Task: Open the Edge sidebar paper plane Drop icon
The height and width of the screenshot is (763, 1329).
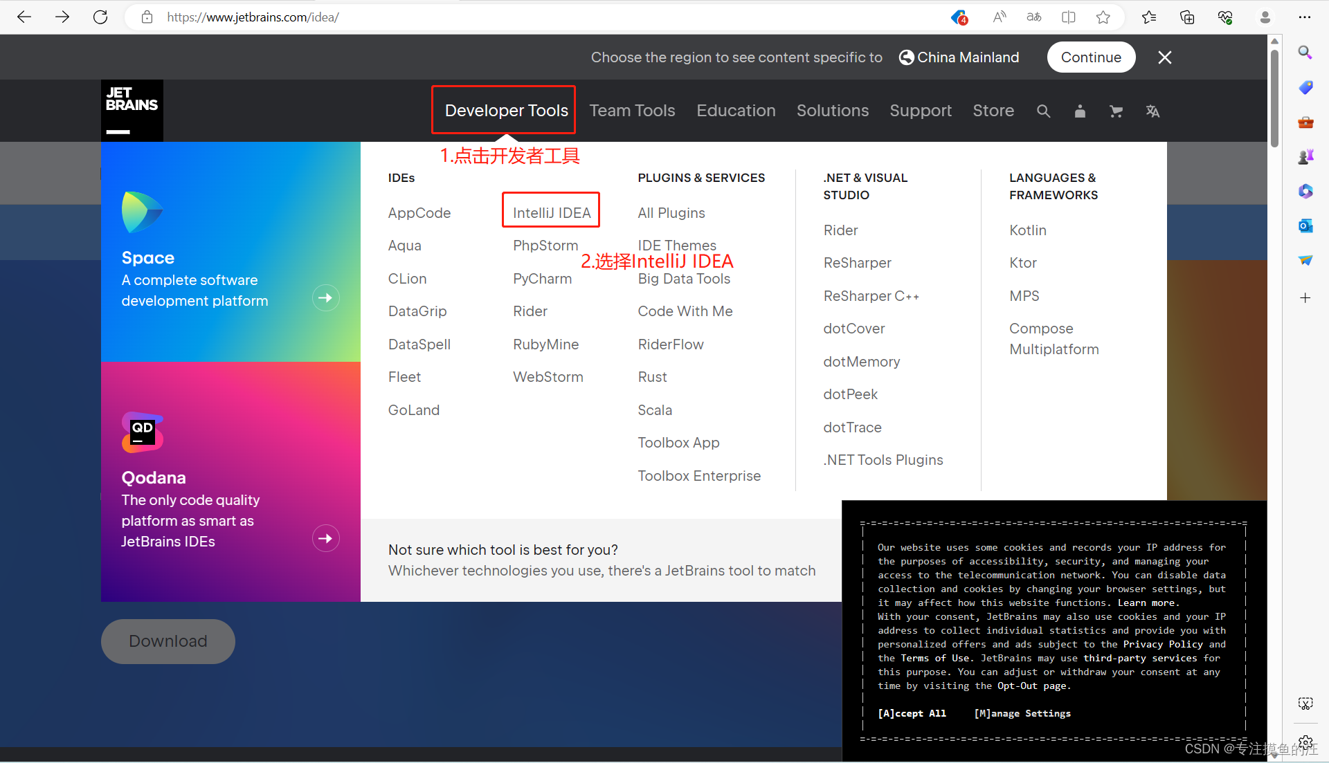Action: [1305, 260]
